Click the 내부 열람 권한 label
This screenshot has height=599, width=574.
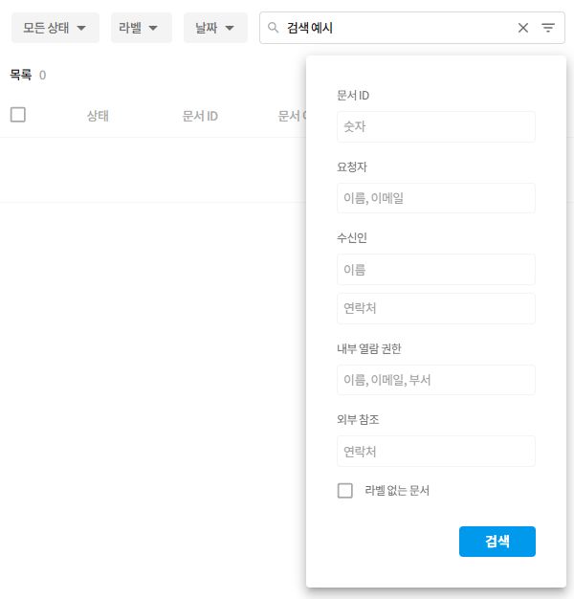(369, 348)
